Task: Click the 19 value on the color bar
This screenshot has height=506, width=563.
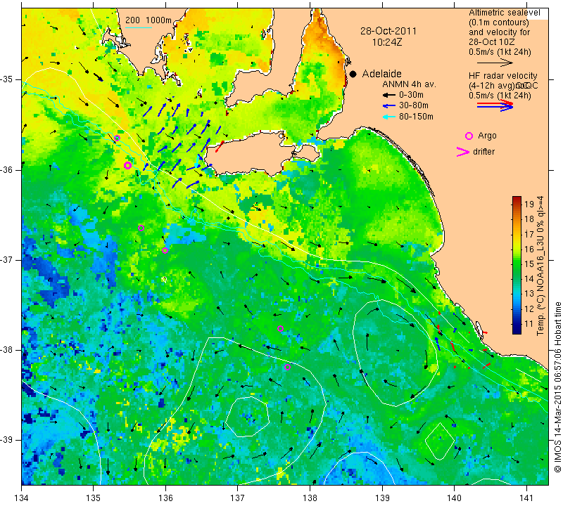Action: point(529,205)
